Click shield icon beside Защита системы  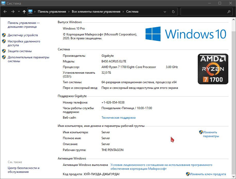[x=4, y=51]
